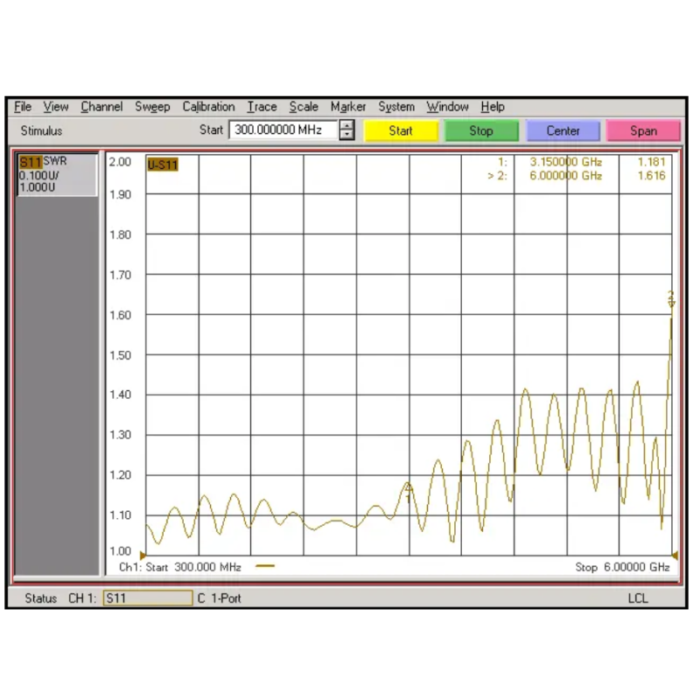Viewport: 700px width, 700px height.
Task: Open the Marker menu
Action: point(347,107)
